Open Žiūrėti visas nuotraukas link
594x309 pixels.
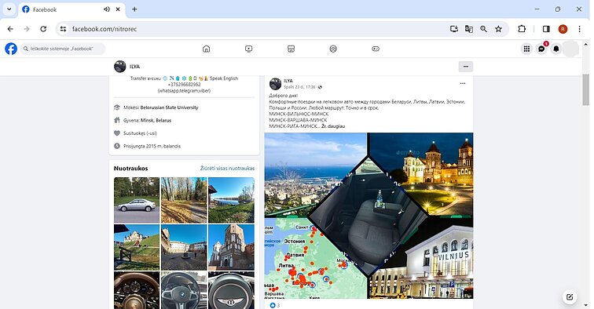point(227,169)
